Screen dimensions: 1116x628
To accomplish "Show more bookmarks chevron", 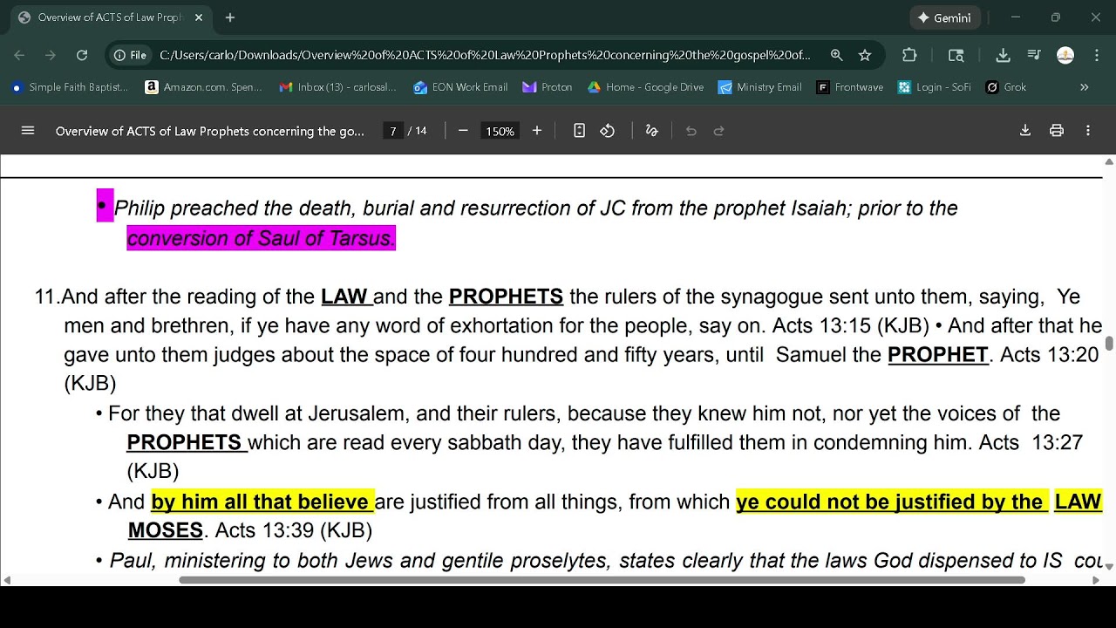I will (1085, 87).
